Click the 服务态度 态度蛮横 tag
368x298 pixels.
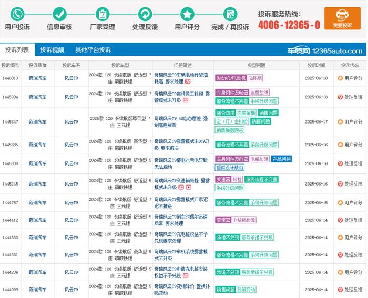(x=236, y=113)
